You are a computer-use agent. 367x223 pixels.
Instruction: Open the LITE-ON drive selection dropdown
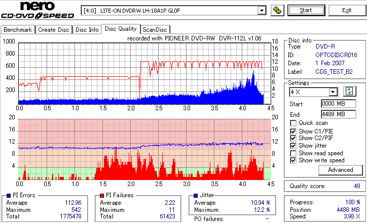coord(262,11)
